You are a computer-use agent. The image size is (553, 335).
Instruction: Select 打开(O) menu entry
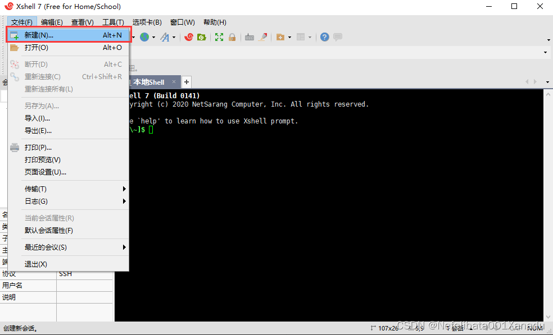coord(69,48)
